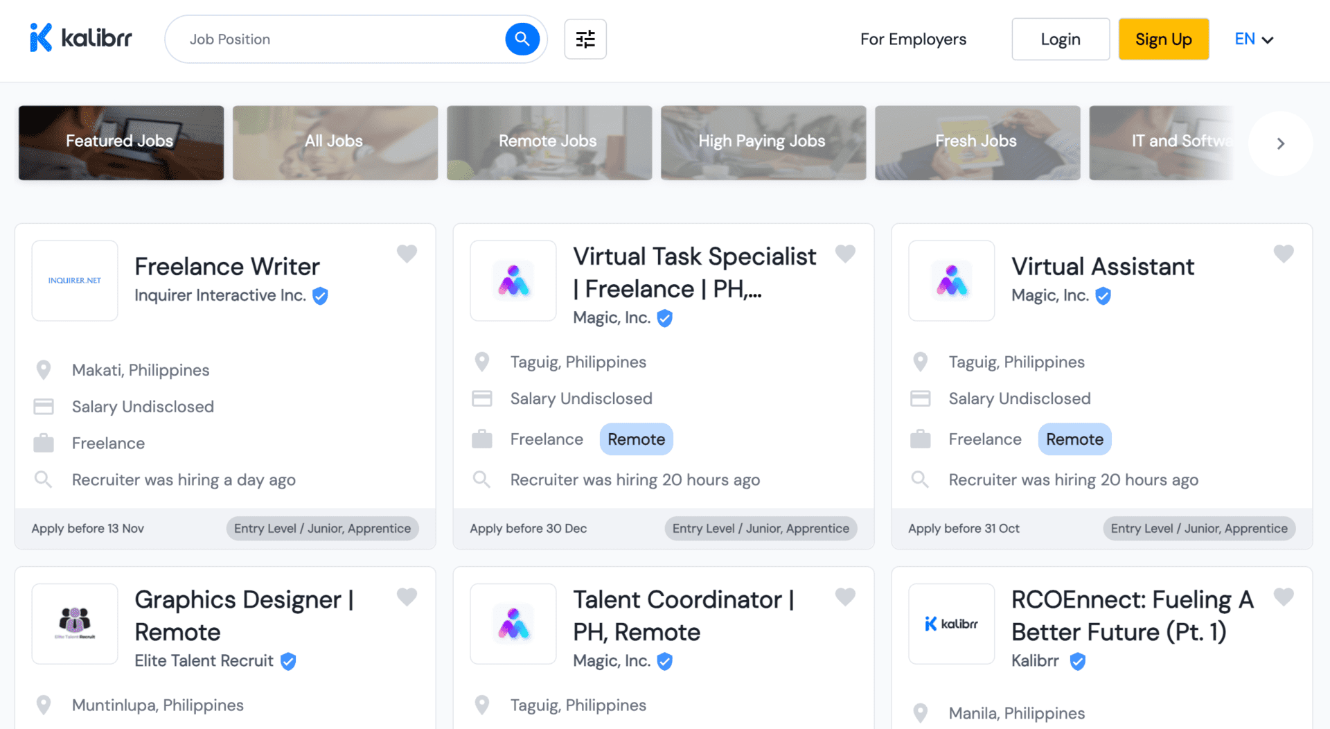Heart the RCOEnnect job posting
Screen dimensions: 1330x729
tap(1284, 597)
